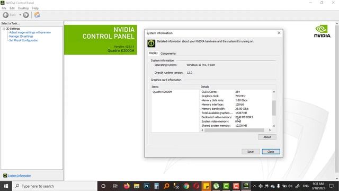The height and width of the screenshot is (191, 339).
Task: Go to the Home page icon
Action: (37, 15)
